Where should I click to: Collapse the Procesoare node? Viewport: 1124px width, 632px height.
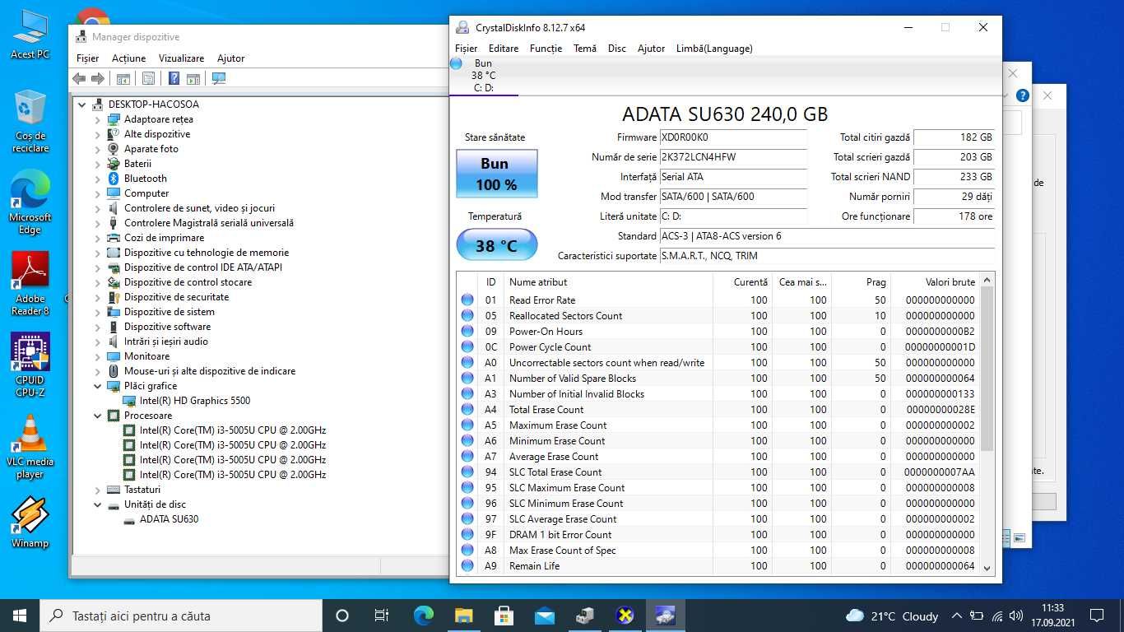coord(98,416)
